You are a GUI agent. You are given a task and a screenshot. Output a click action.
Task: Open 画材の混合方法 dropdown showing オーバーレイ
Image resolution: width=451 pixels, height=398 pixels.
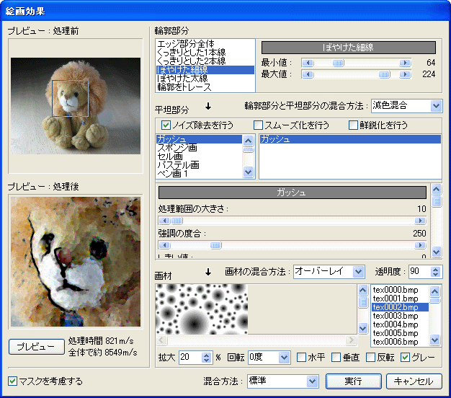pyautogui.click(x=358, y=272)
